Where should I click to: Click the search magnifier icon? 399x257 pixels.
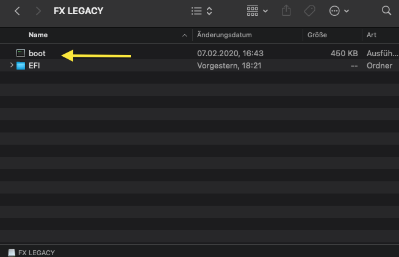coord(386,11)
